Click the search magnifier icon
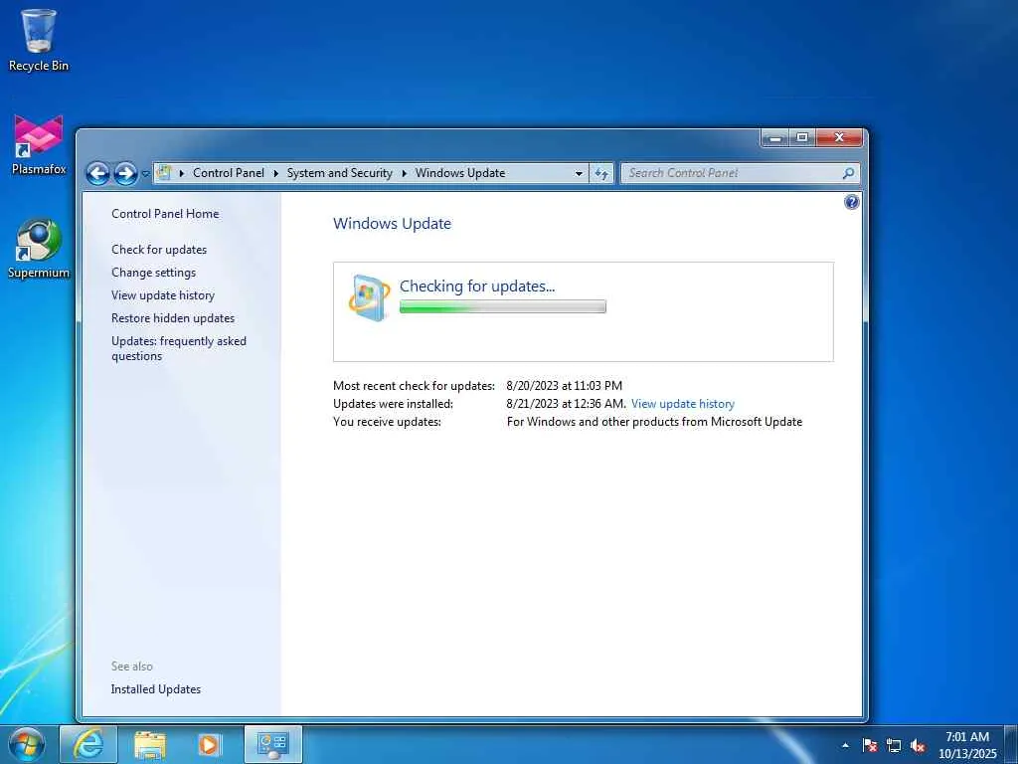1018x764 pixels. click(x=848, y=173)
